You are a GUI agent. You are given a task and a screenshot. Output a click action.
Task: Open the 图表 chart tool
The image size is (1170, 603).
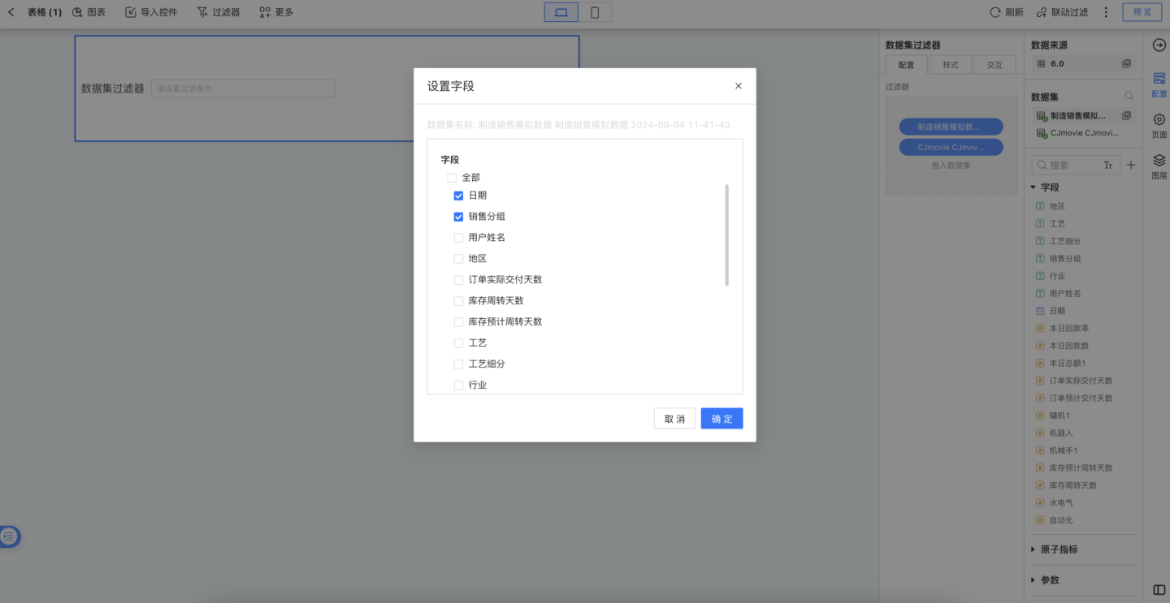89,12
